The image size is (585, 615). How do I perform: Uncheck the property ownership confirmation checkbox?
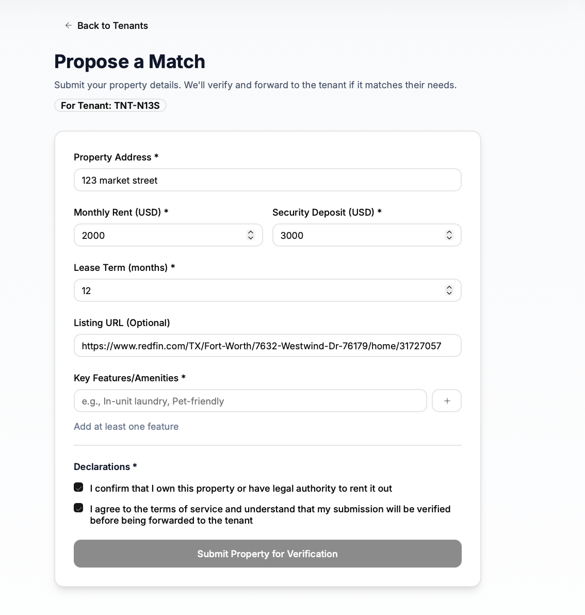tap(78, 488)
